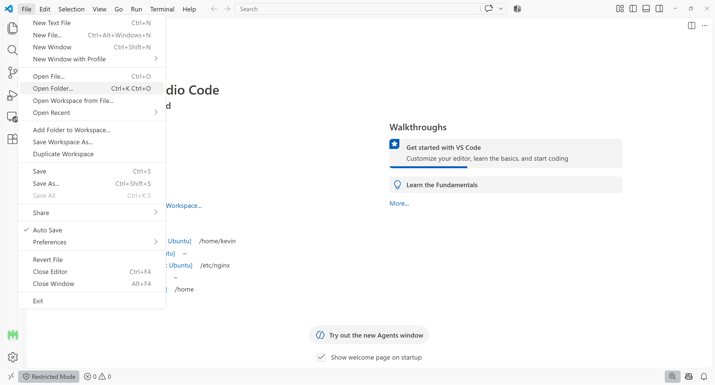
Task: Toggle the bottom panel layout icon
Action: click(x=646, y=9)
